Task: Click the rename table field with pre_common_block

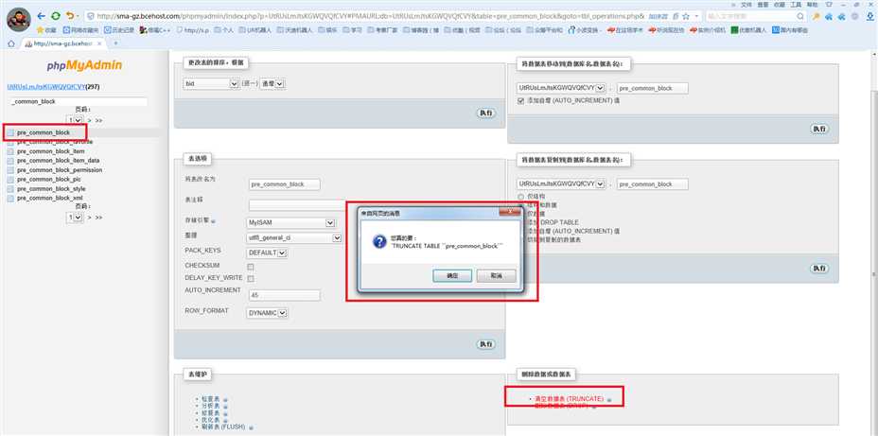Action: (x=285, y=184)
